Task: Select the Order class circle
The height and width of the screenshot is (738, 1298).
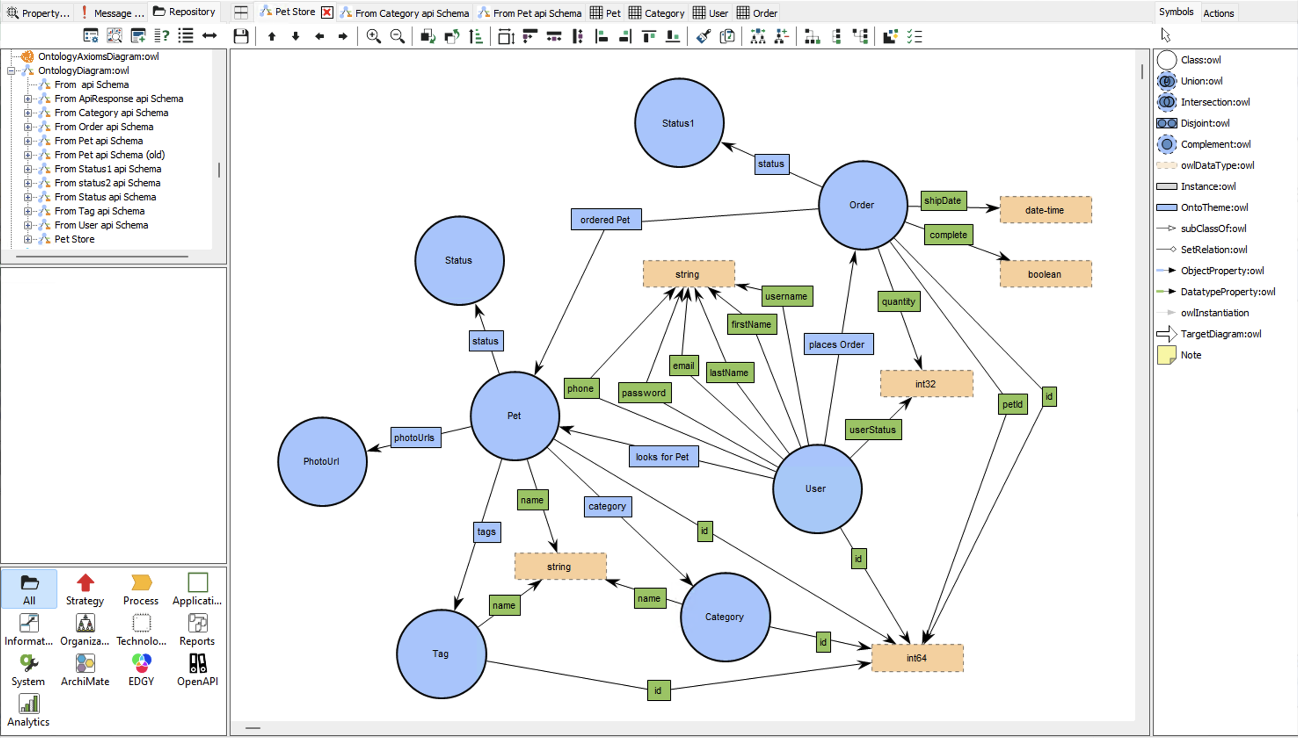Action: tap(862, 205)
